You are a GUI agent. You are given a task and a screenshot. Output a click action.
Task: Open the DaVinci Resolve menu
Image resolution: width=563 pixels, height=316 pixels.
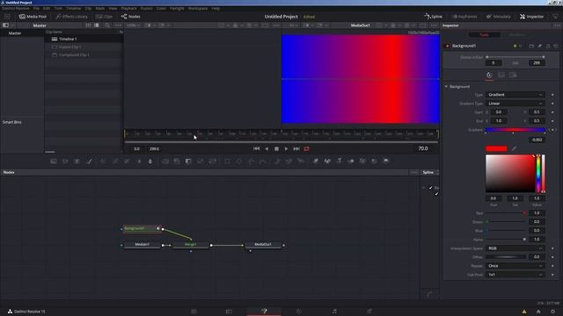coord(16,8)
